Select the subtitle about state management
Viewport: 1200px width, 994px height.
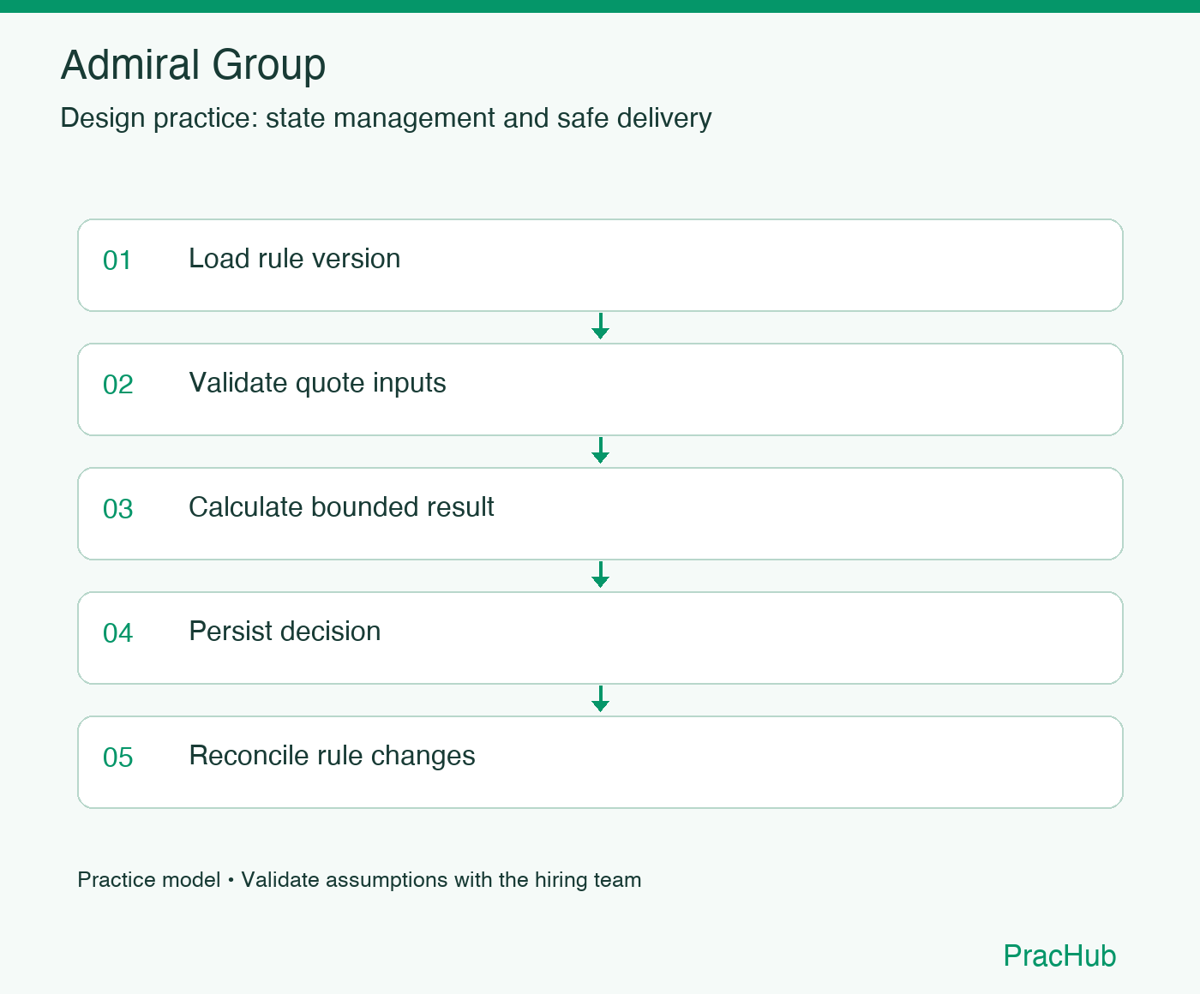pyautogui.click(x=386, y=118)
